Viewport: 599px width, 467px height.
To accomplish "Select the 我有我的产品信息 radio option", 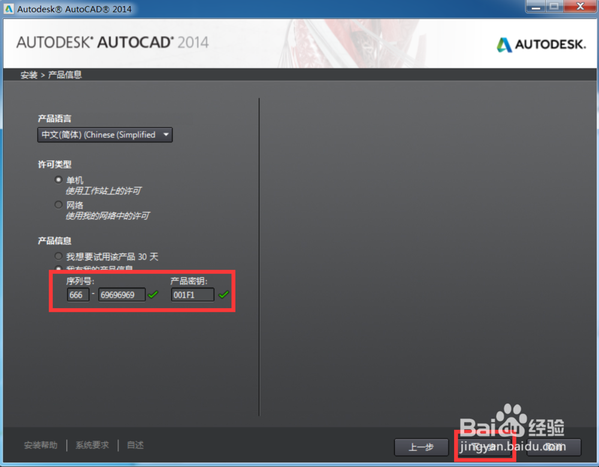I will (x=58, y=269).
